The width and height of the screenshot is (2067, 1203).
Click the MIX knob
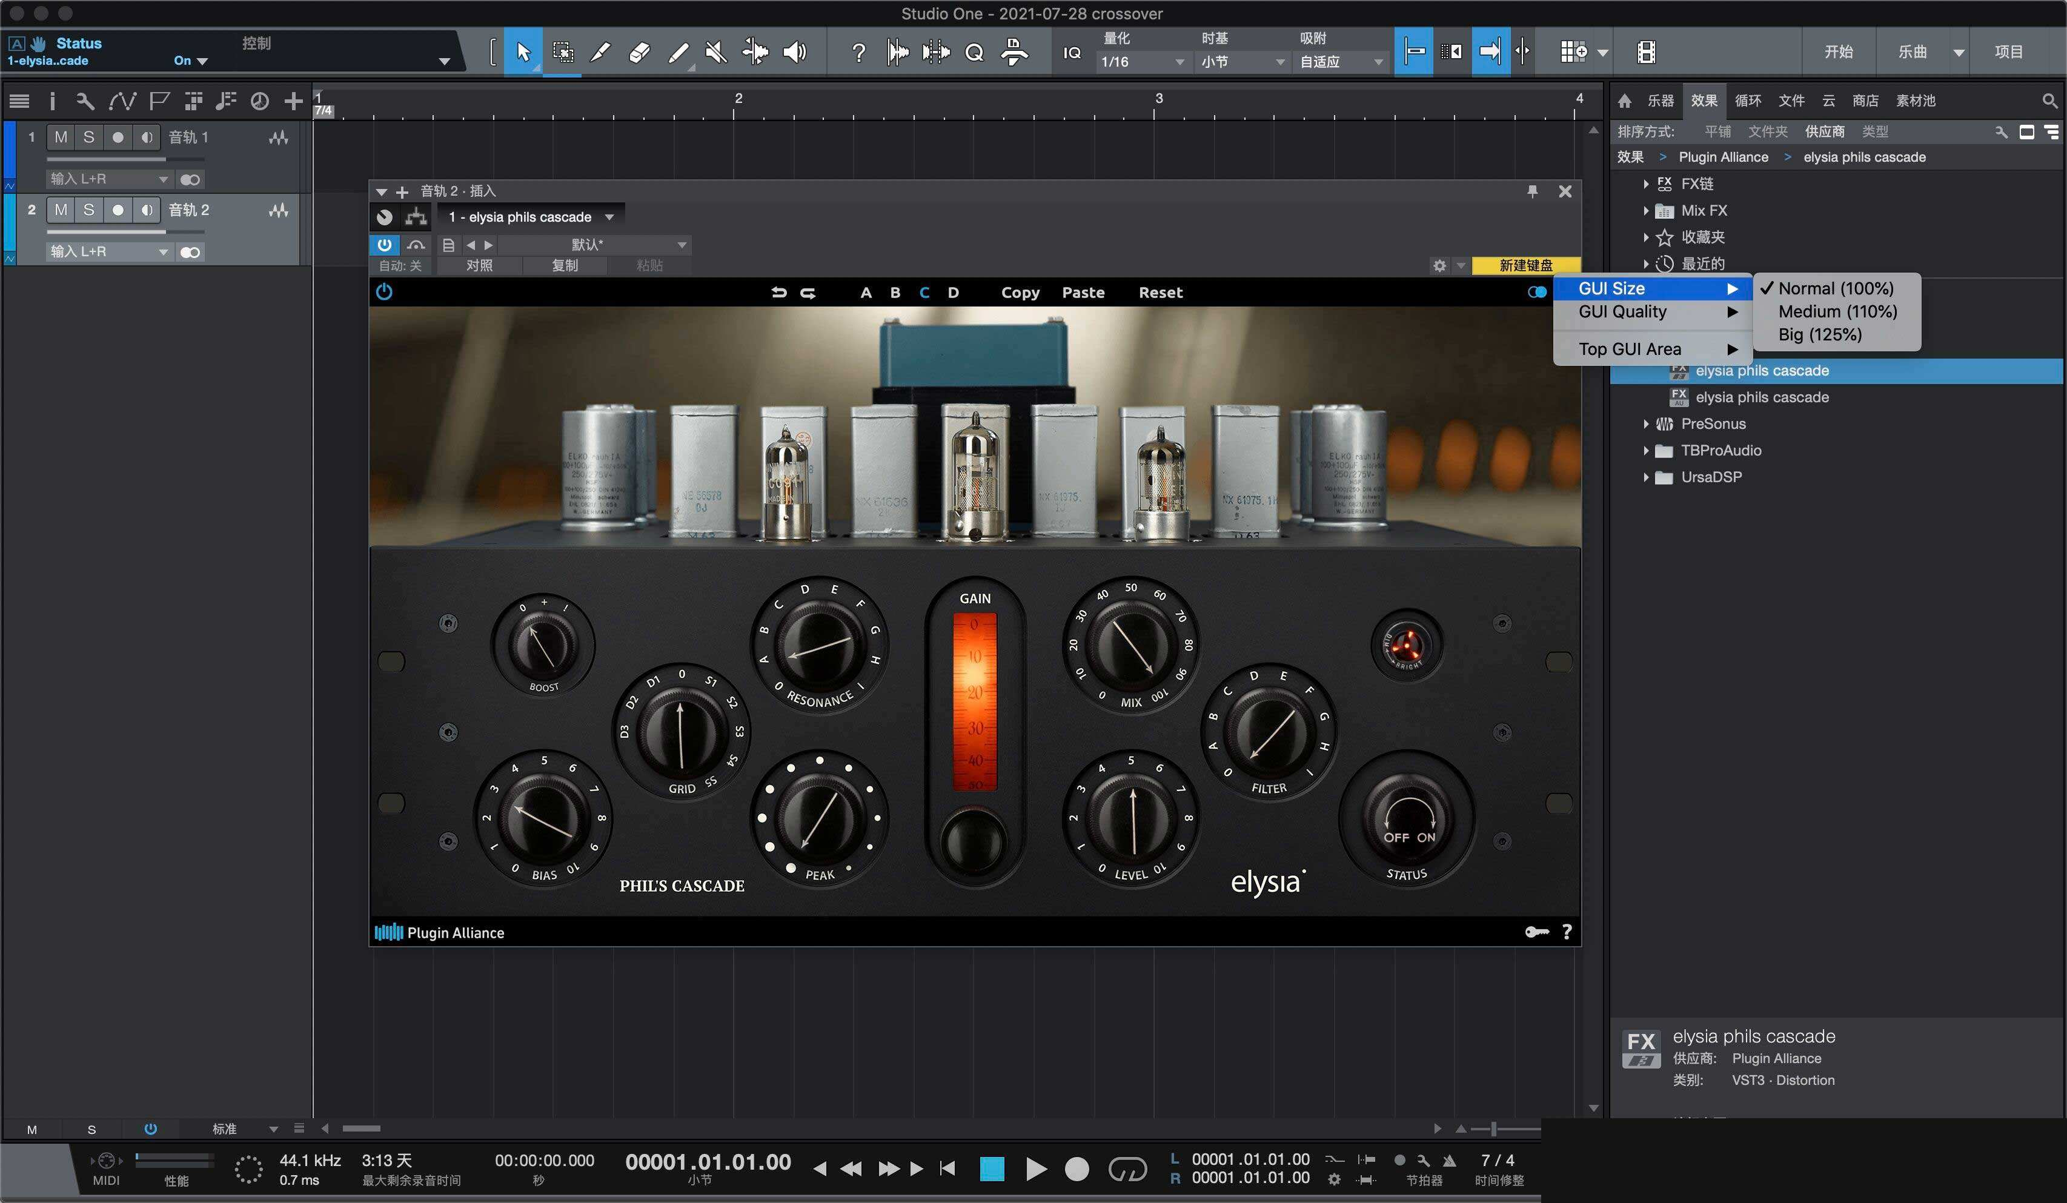point(1131,645)
